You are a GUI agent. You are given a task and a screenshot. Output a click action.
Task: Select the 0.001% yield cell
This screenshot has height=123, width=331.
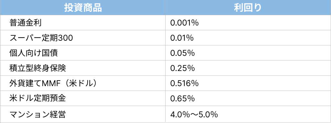[248, 23]
